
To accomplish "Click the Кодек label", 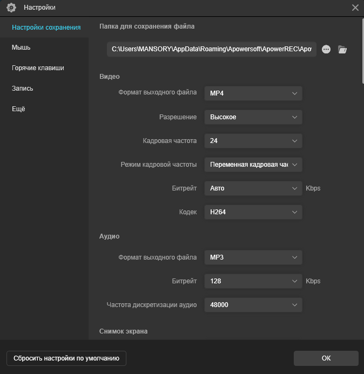I will 188,212.
